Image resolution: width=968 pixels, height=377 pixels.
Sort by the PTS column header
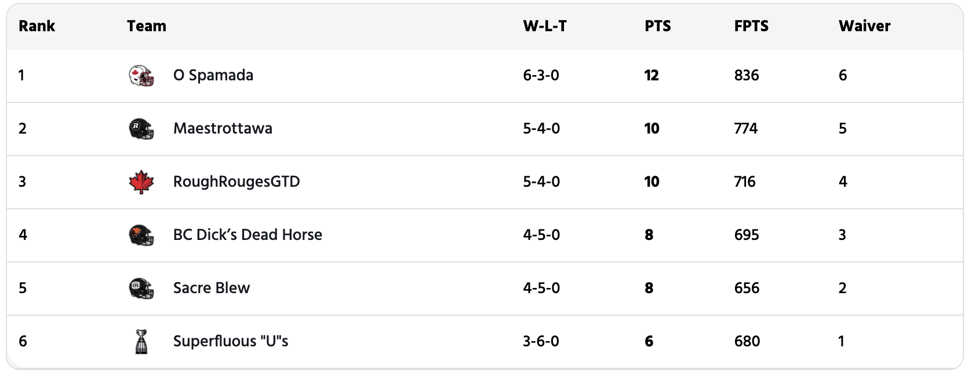[658, 26]
